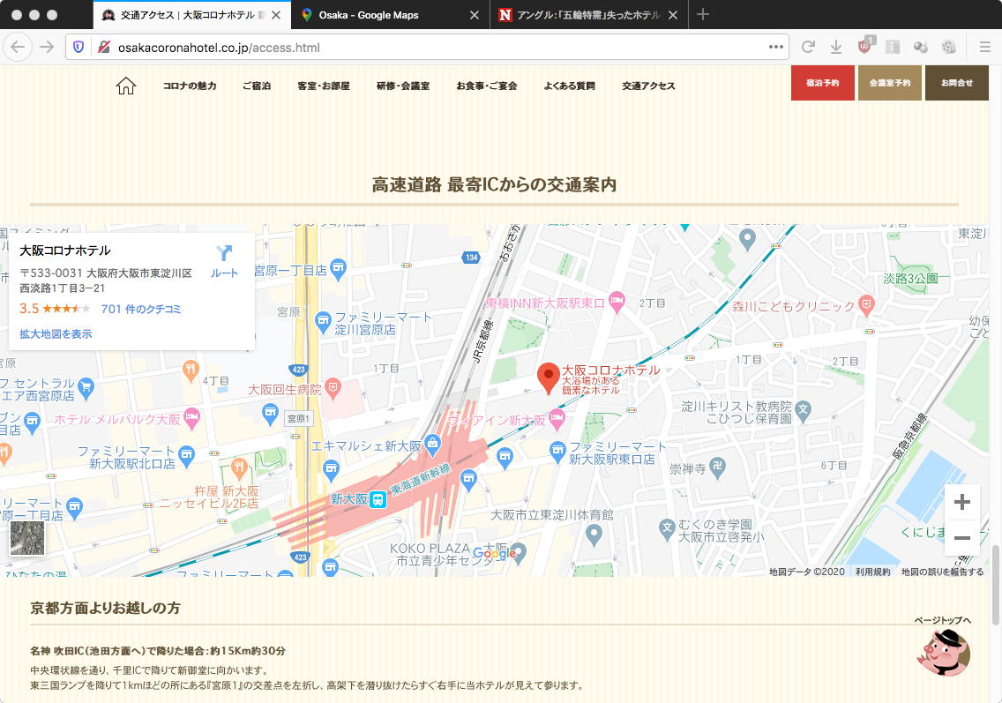Click the お問合せ button
1002x703 pixels.
(957, 83)
